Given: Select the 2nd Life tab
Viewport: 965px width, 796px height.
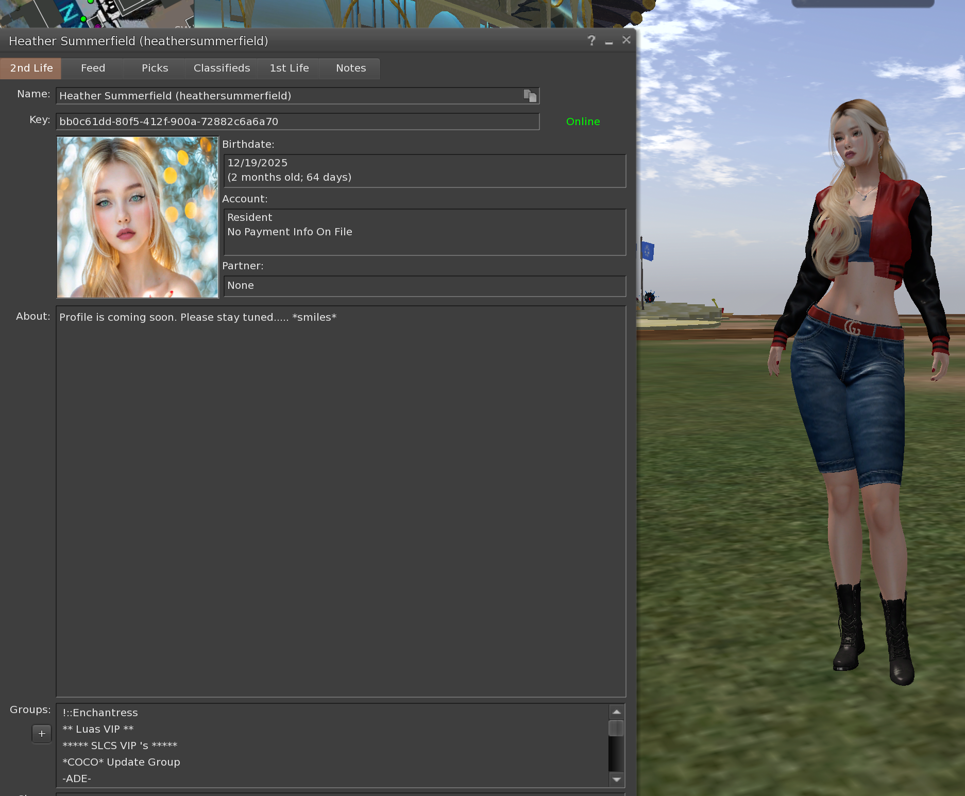Looking at the screenshot, I should 30,68.
